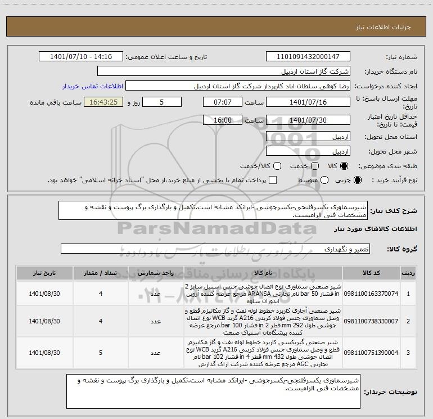Click the request creator name field
The height and width of the screenshot is (419, 433).
pos(238,85)
